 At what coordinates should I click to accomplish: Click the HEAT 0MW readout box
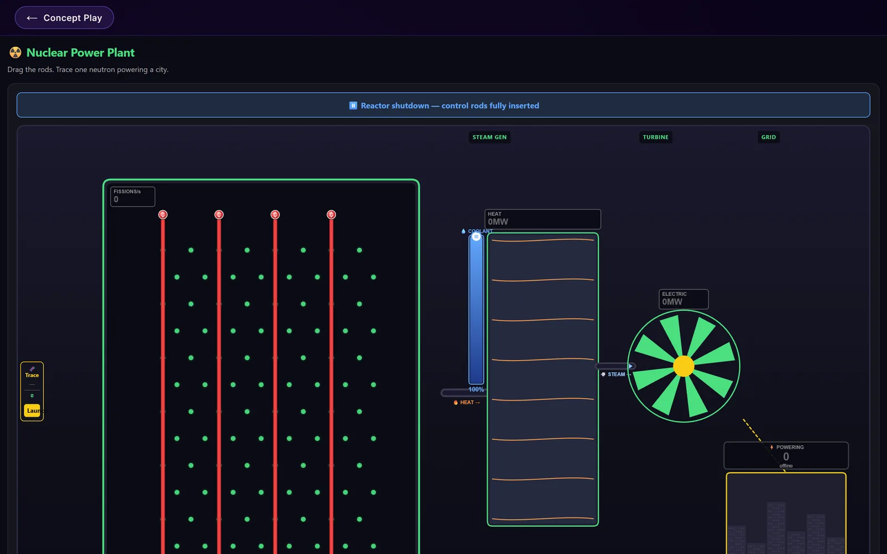click(543, 219)
